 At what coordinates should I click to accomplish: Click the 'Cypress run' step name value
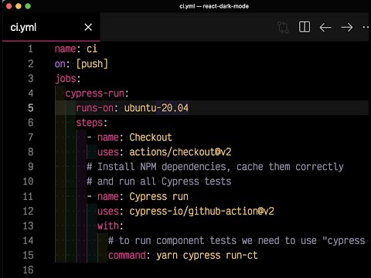[158, 197]
